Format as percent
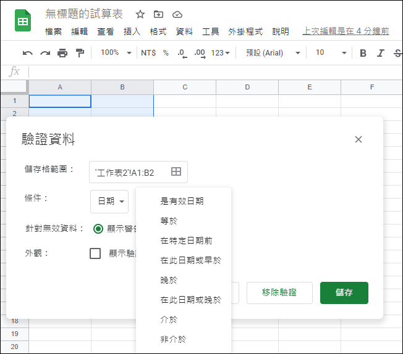Screen dimensions: 403x354 [166, 53]
